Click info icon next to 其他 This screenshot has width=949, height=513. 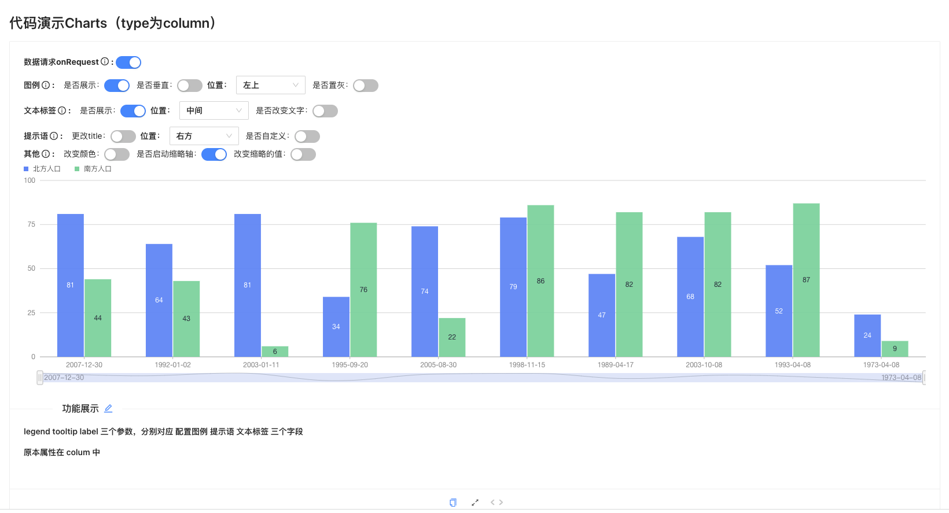pyautogui.click(x=46, y=154)
